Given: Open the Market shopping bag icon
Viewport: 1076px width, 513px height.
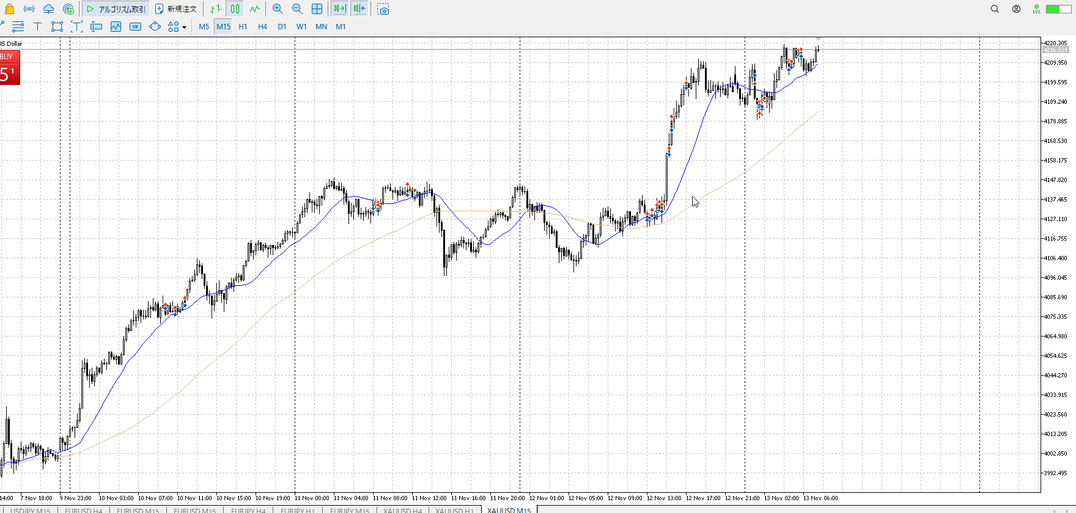Looking at the screenshot, I should [9, 9].
